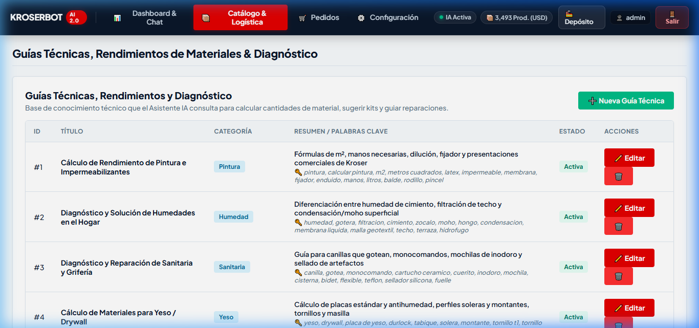This screenshot has height=328, width=699.
Task: Edit the Cálculo de Rendimiento de Pintura guide
Action: (629, 158)
